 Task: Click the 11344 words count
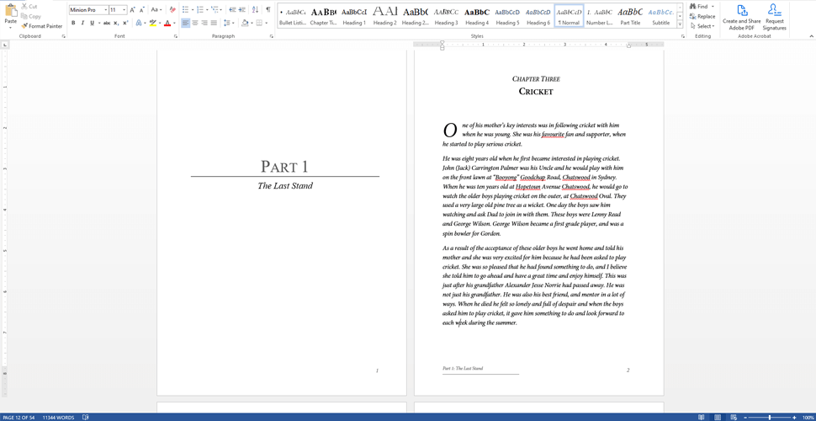click(59, 417)
